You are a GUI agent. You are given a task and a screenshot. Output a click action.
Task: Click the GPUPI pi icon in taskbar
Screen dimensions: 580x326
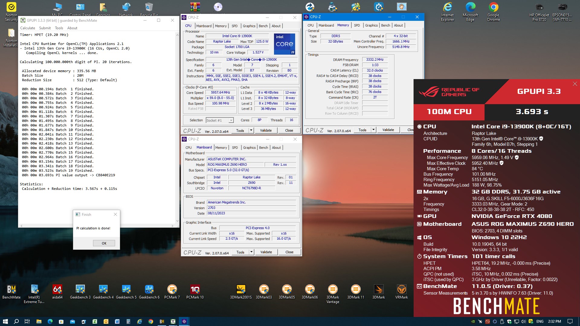[173, 321]
